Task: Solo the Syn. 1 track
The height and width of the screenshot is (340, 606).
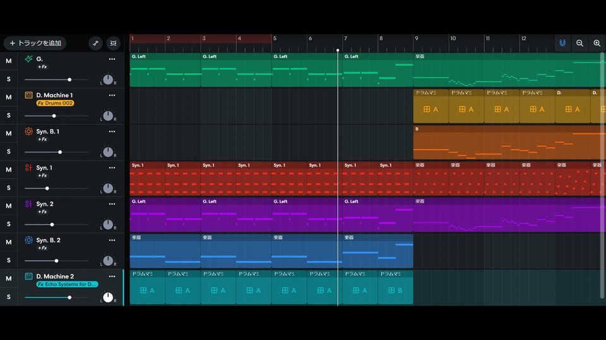Action: tap(9, 188)
